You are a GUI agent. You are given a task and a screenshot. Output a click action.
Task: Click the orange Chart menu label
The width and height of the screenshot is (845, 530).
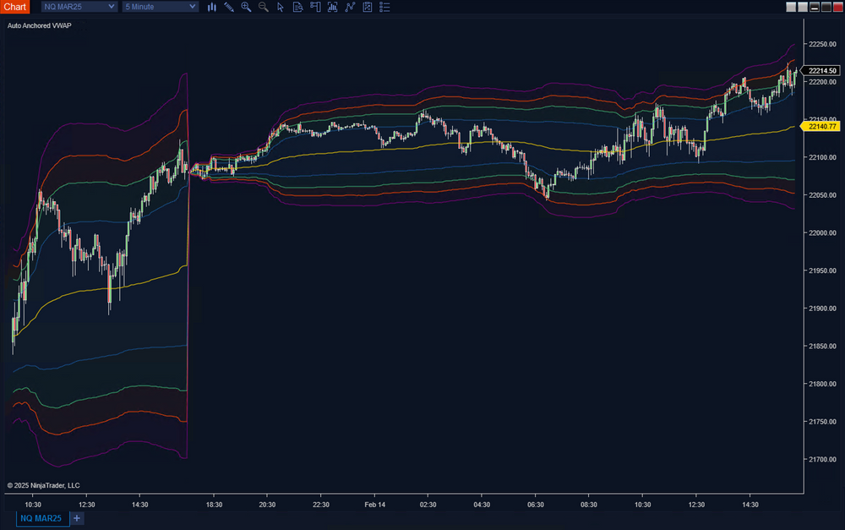pyautogui.click(x=14, y=7)
